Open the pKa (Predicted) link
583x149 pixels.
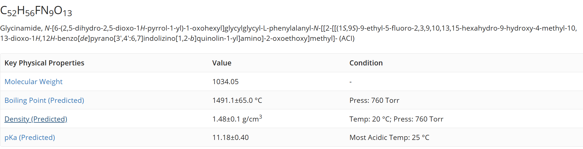click(30, 137)
